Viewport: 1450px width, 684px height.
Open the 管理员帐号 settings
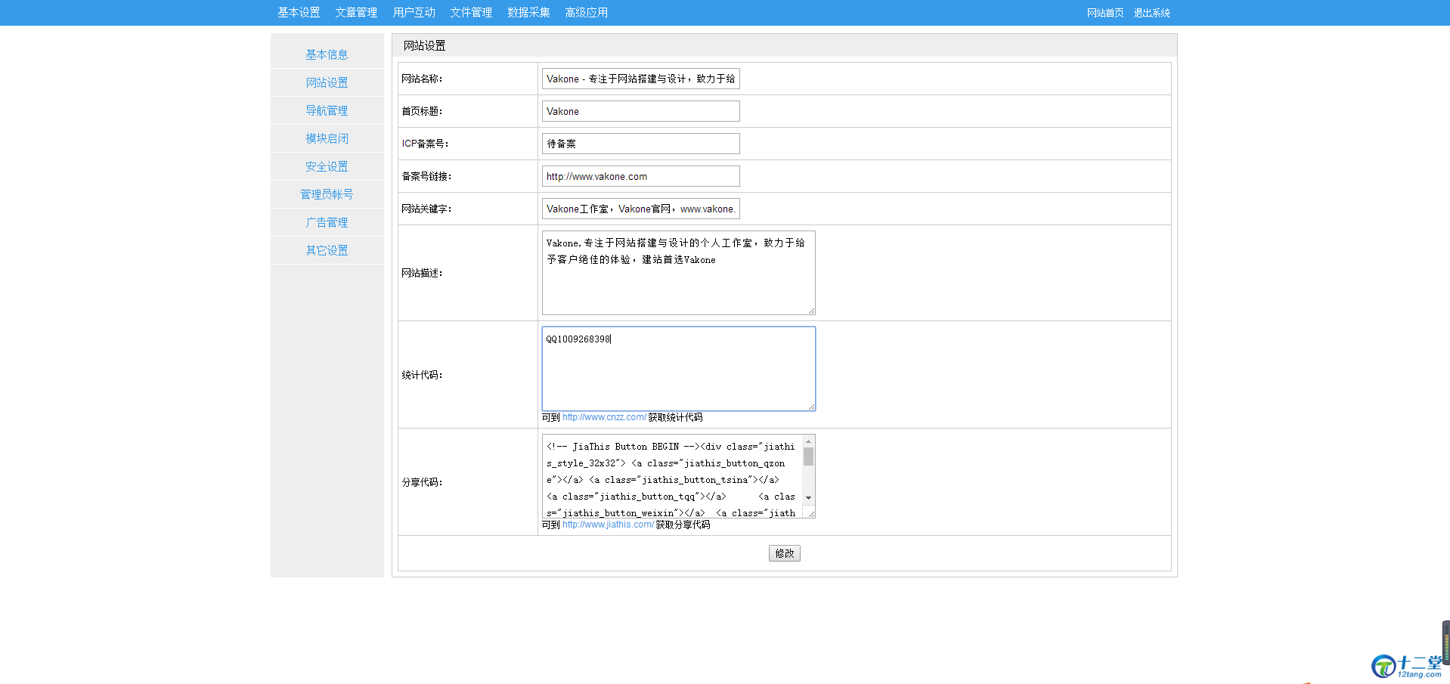coord(327,193)
